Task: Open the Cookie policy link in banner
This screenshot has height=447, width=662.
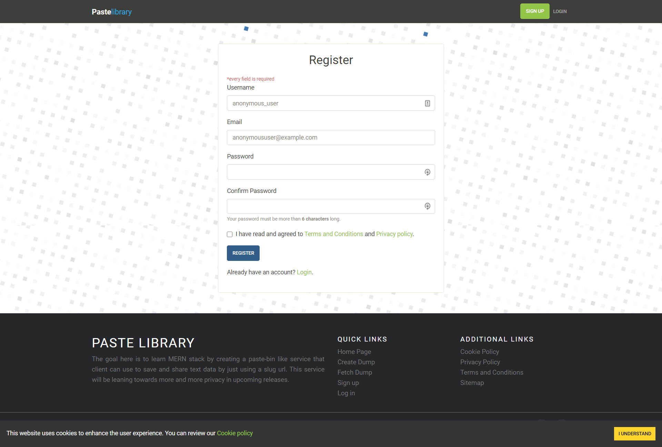Action: 234,433
